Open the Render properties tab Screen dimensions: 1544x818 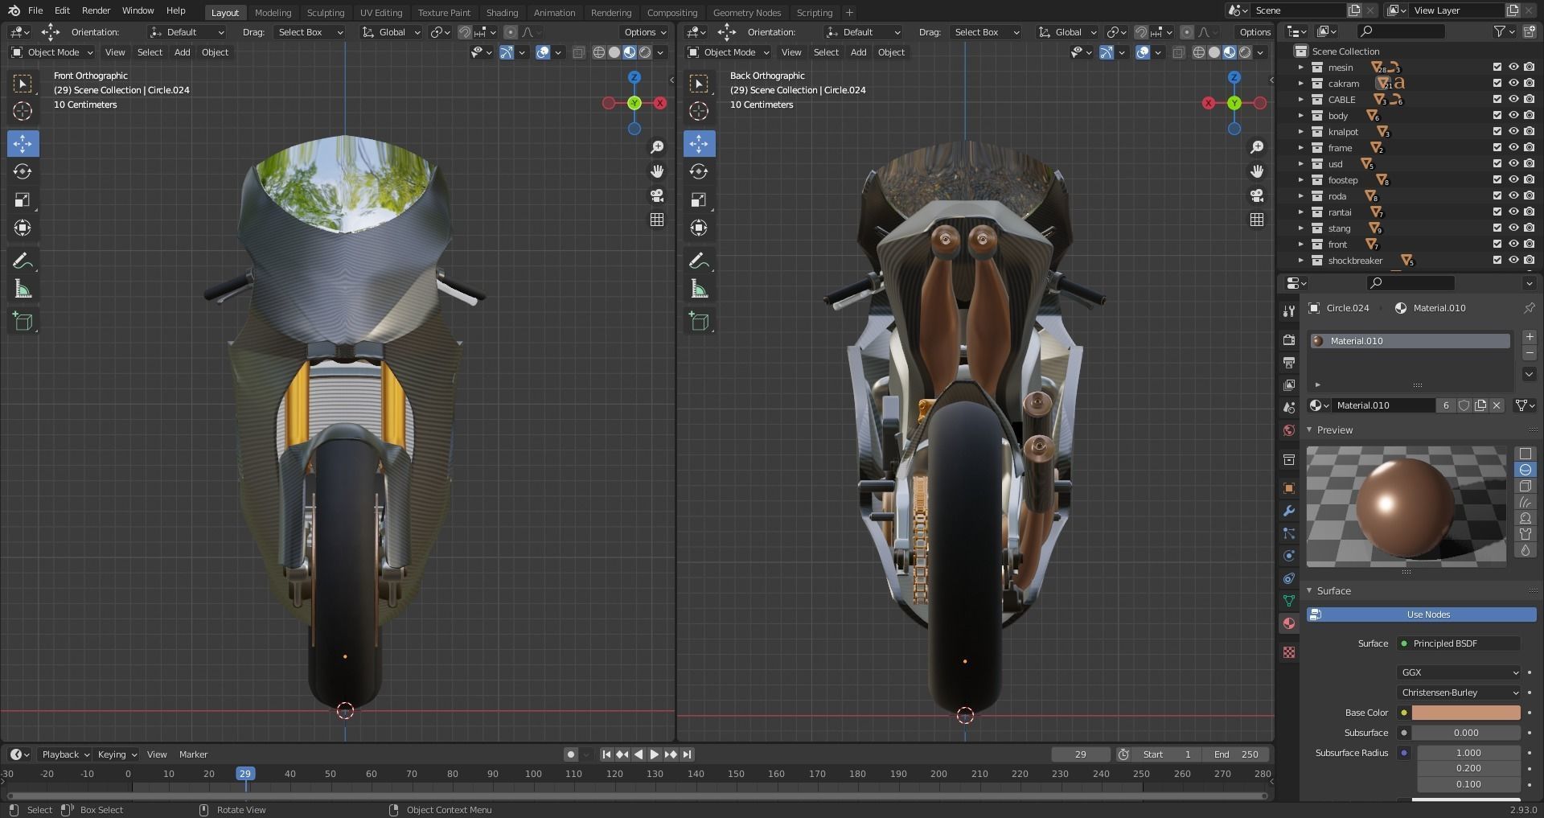[1289, 339]
